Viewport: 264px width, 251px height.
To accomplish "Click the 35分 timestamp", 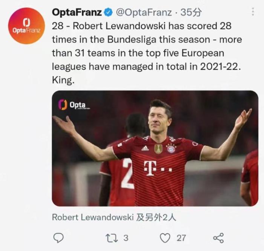I will (x=191, y=12).
